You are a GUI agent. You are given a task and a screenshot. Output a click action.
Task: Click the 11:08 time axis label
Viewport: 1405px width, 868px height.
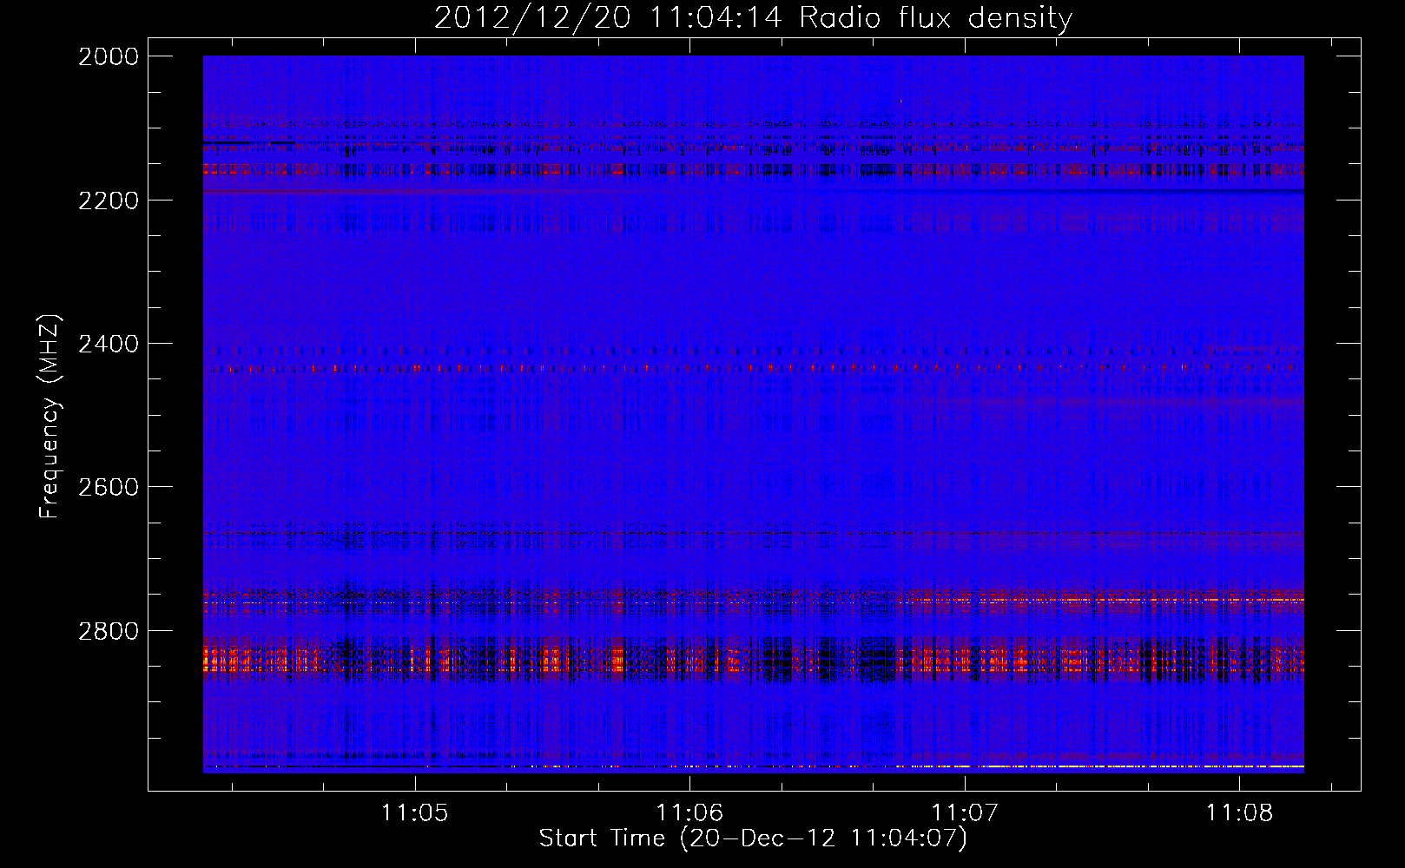point(1239,813)
